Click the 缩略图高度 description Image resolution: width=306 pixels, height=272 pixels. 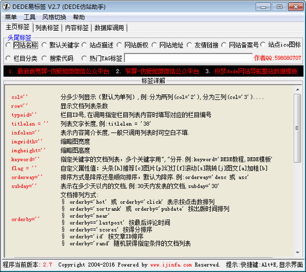75,150
